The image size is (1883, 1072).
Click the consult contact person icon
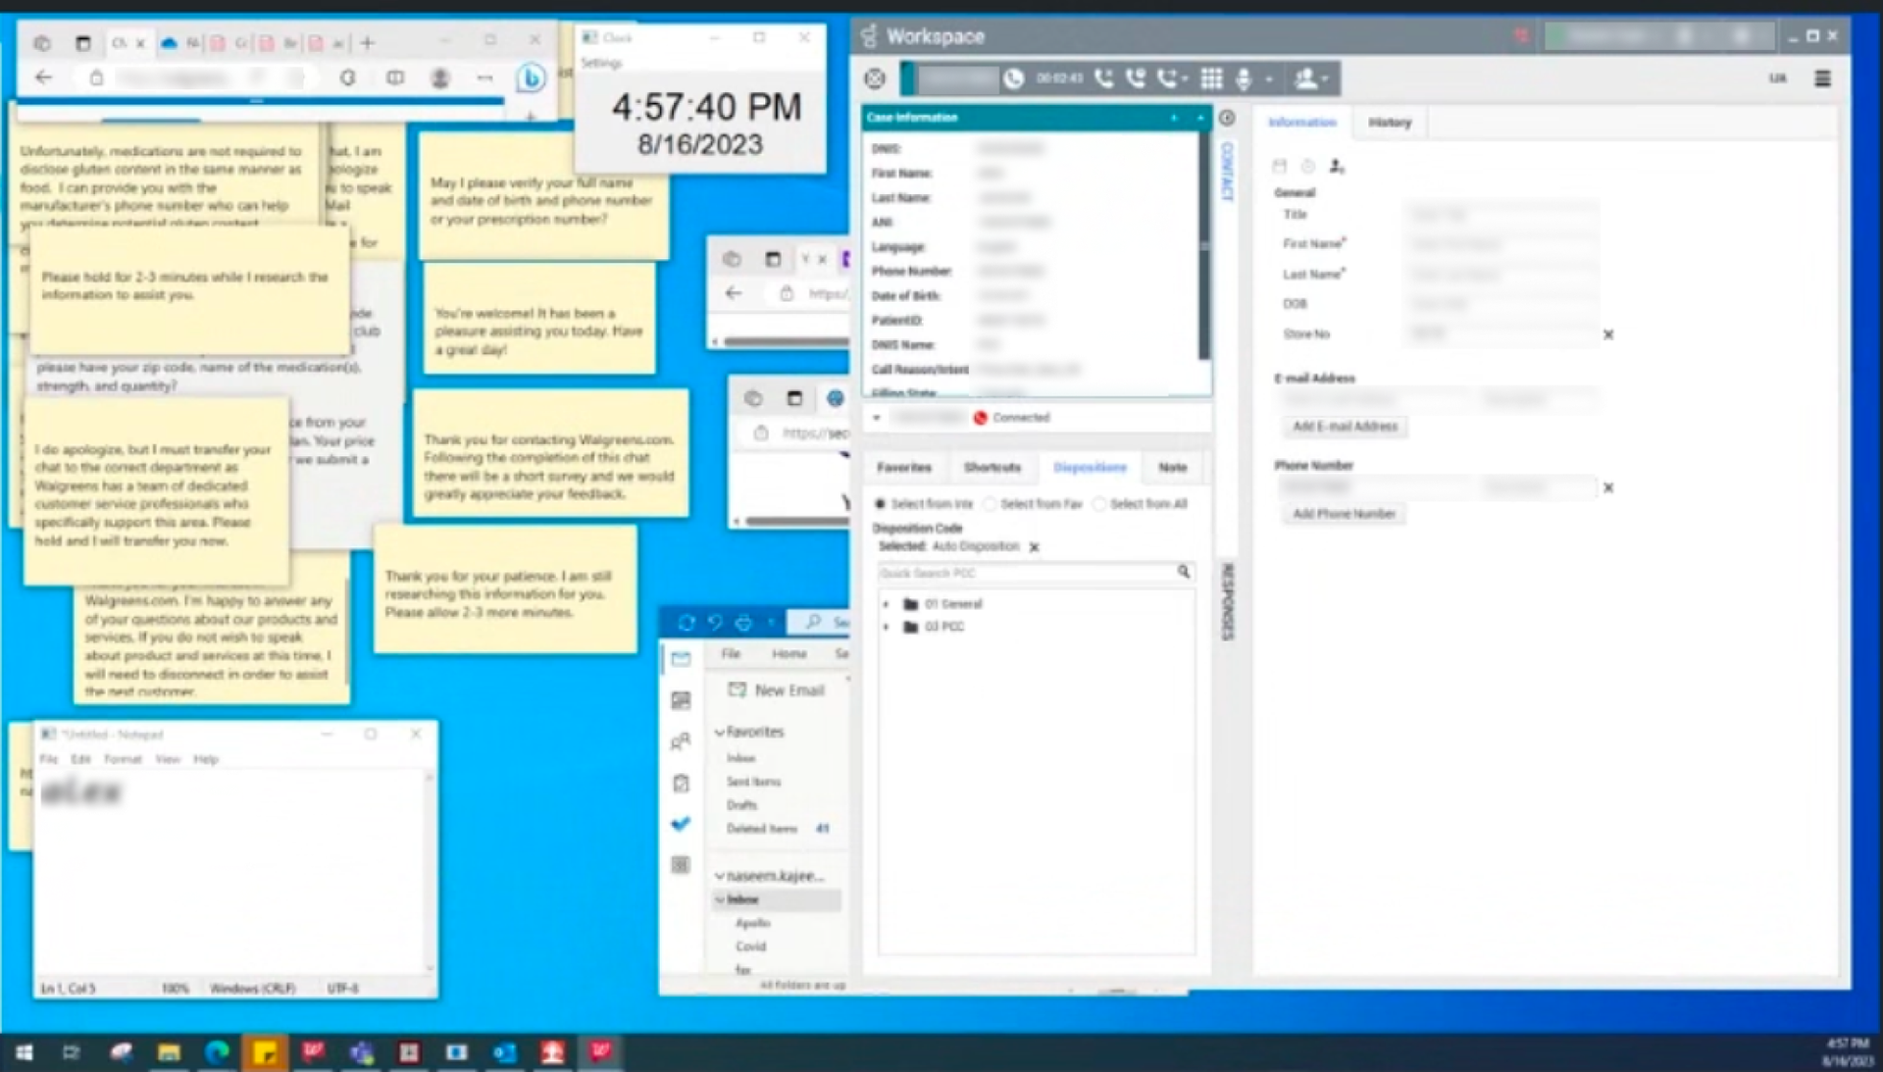point(1305,78)
